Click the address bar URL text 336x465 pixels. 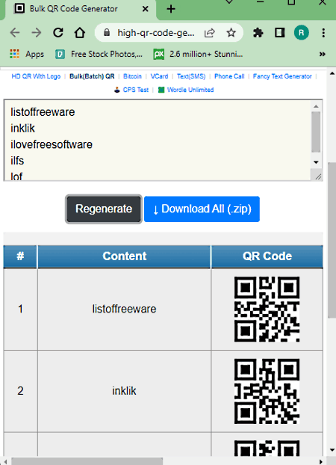(x=156, y=33)
